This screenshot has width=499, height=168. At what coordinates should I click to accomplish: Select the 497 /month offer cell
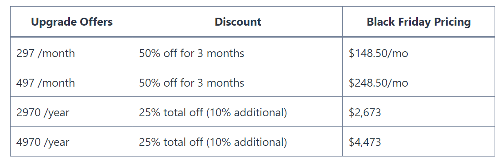click(x=72, y=82)
